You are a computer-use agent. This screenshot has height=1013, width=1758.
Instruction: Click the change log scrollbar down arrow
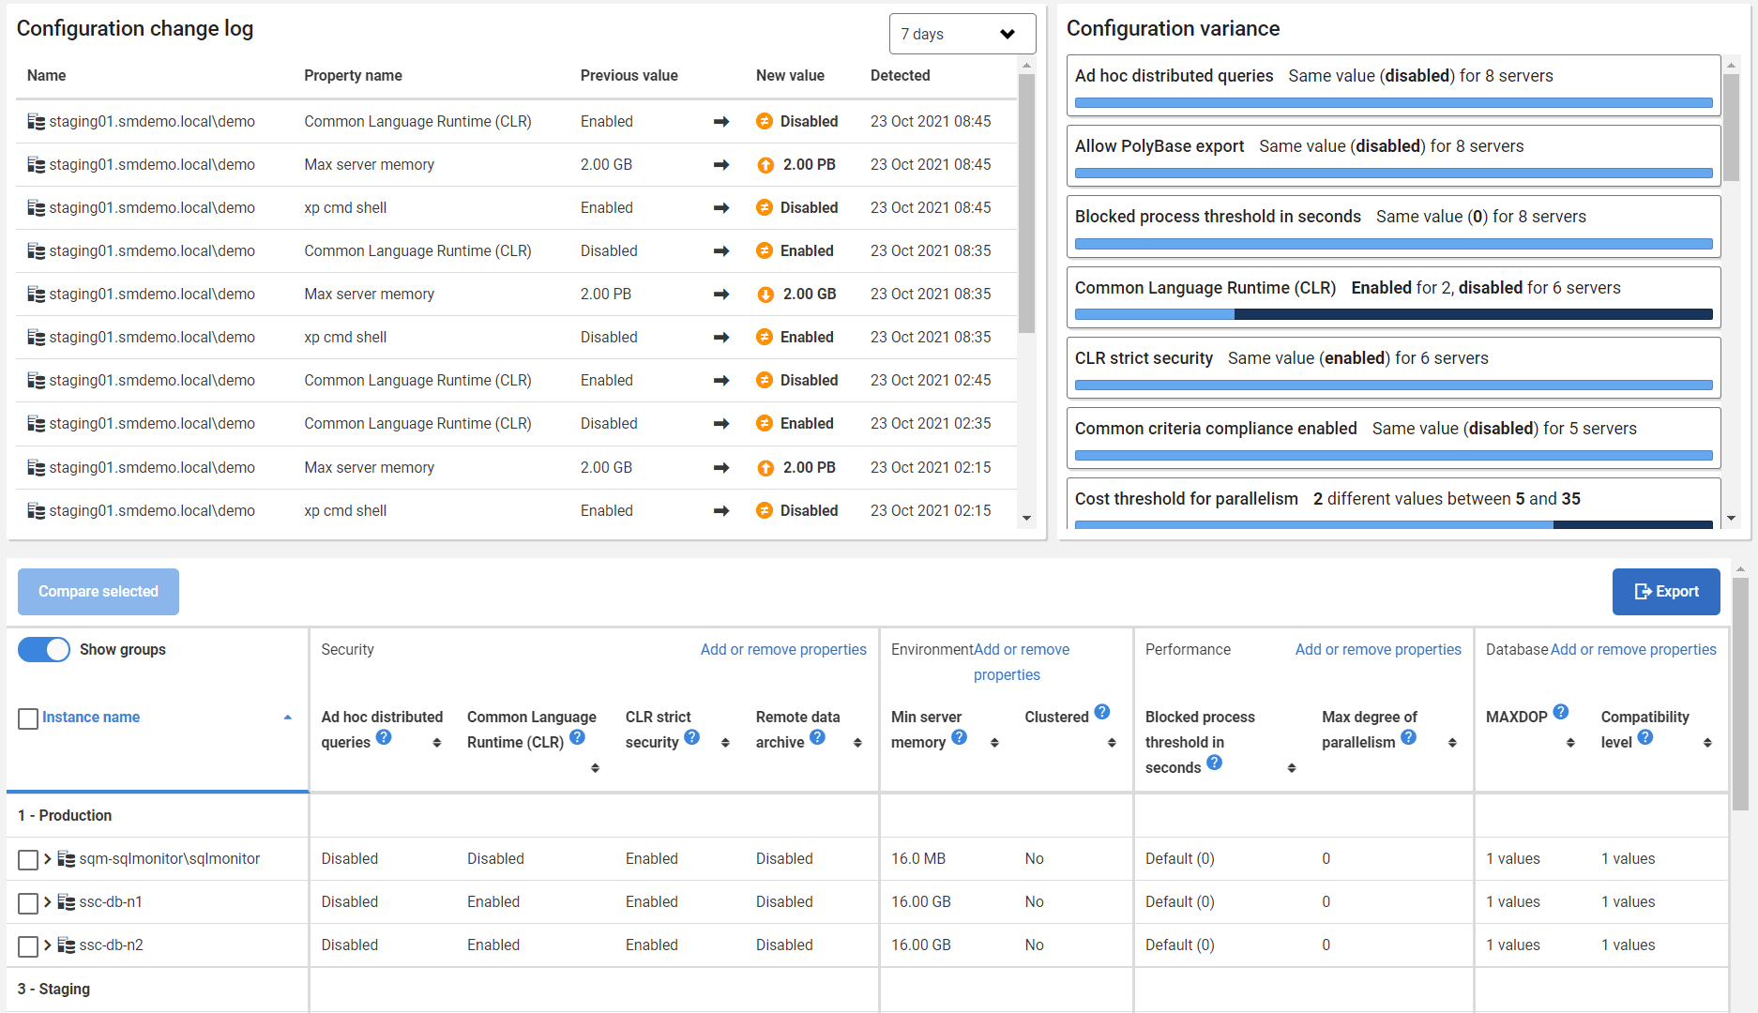[x=1027, y=519]
